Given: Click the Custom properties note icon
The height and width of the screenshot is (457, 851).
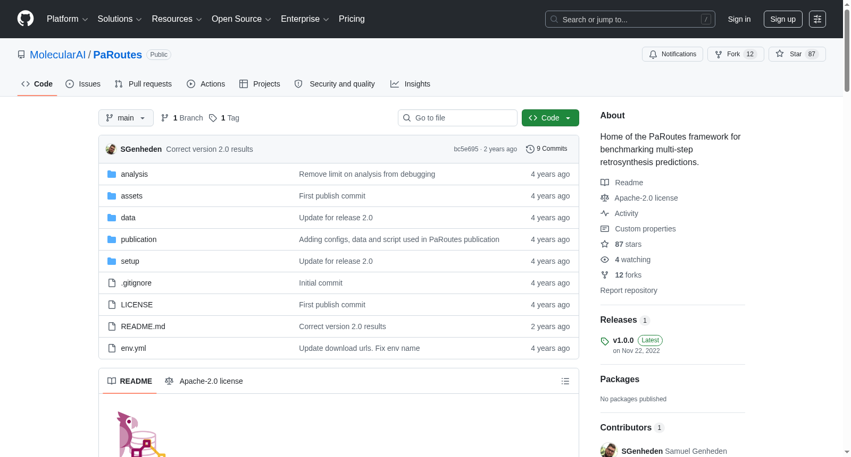Looking at the screenshot, I should 605,229.
